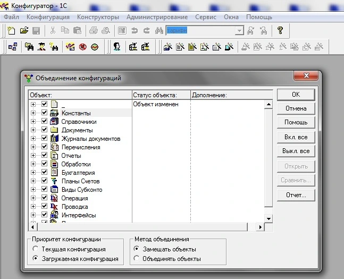Click the New file toolbar icon
This screenshot has height=279, width=344.
[x=11, y=31]
